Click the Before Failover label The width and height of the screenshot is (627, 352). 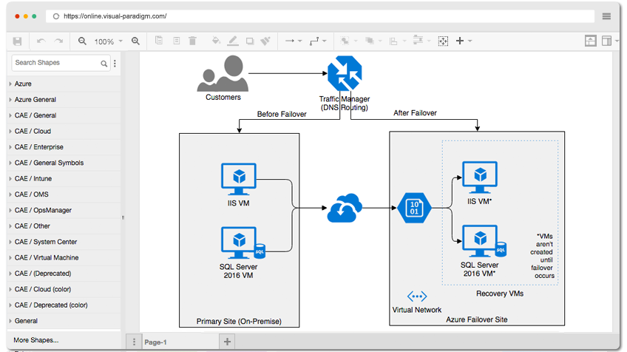[x=282, y=115]
